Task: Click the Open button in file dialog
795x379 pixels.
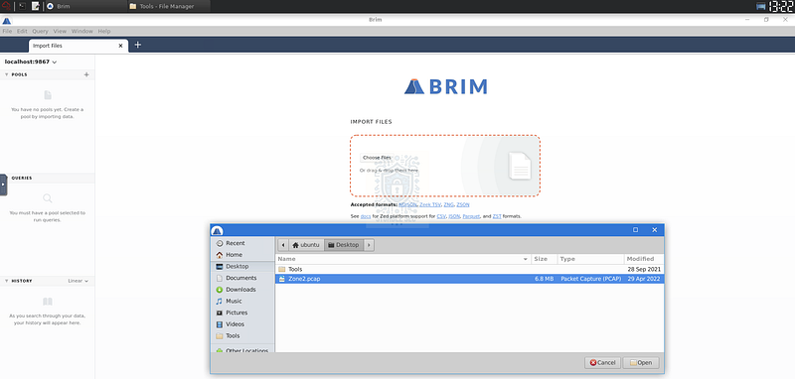Action: coord(641,363)
